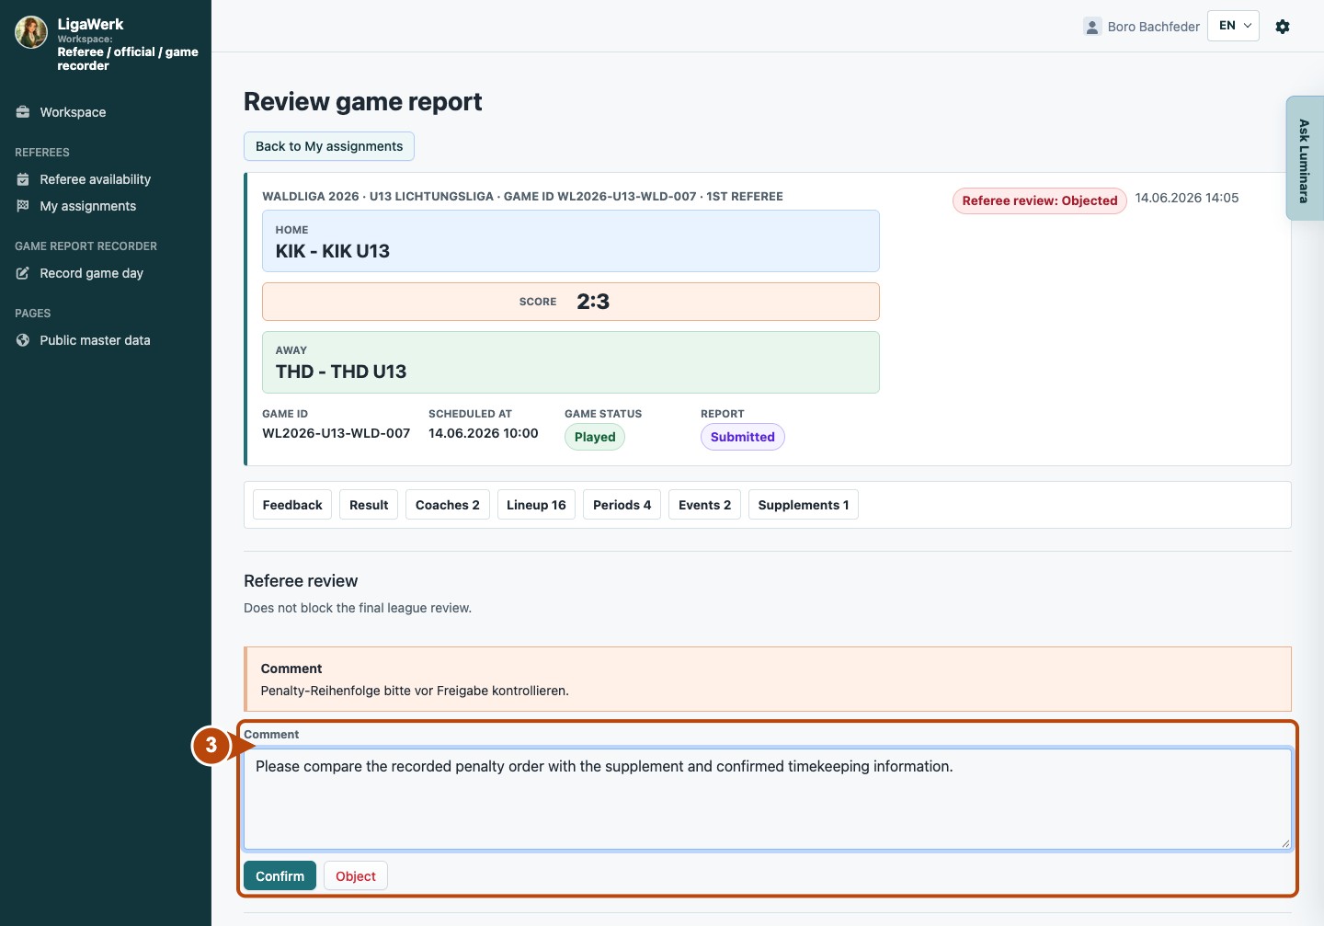This screenshot has height=926, width=1324.
Task: Jump to Lineup 16 section
Action: [x=536, y=505]
